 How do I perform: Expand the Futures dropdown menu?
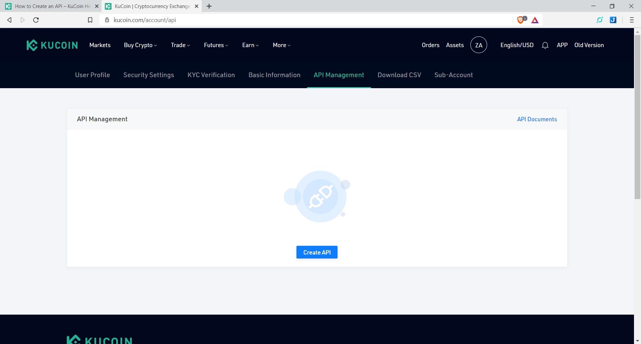pos(216,45)
